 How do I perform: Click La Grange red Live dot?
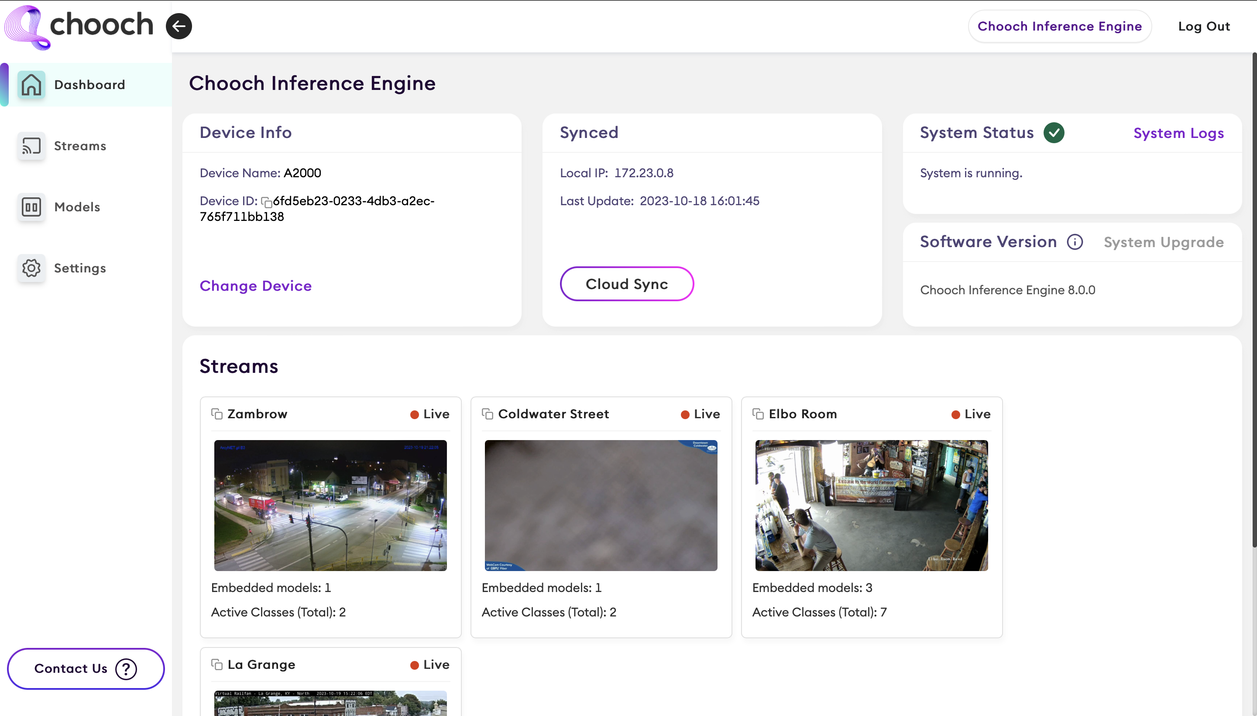(x=414, y=665)
